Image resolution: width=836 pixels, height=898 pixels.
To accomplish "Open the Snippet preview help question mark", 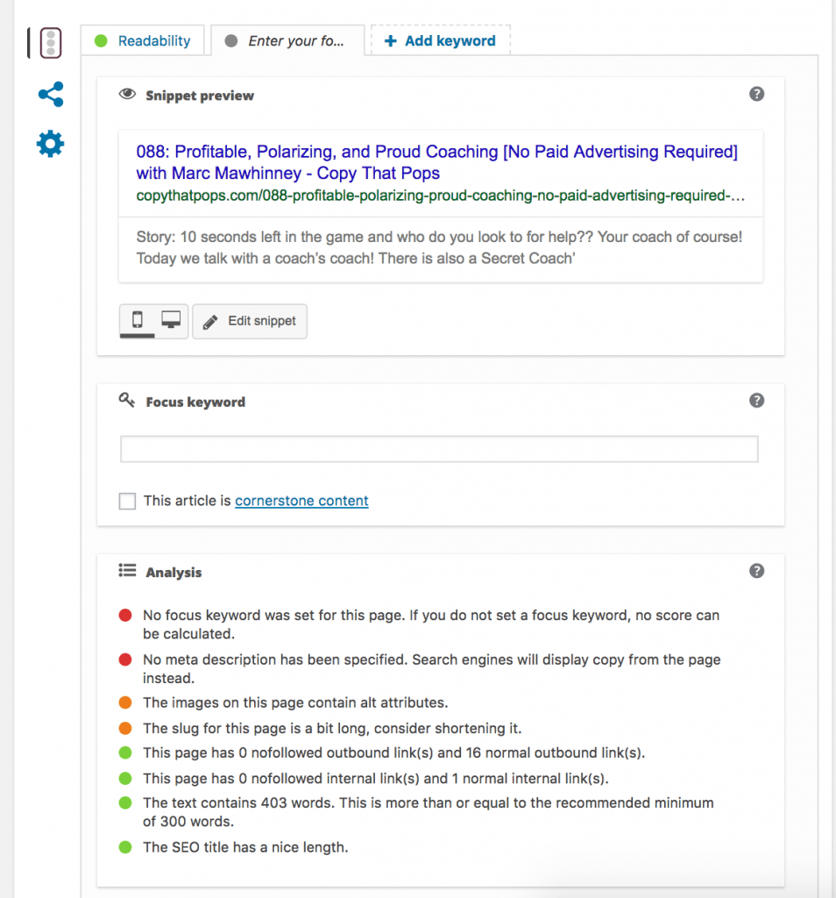I will pos(757,94).
